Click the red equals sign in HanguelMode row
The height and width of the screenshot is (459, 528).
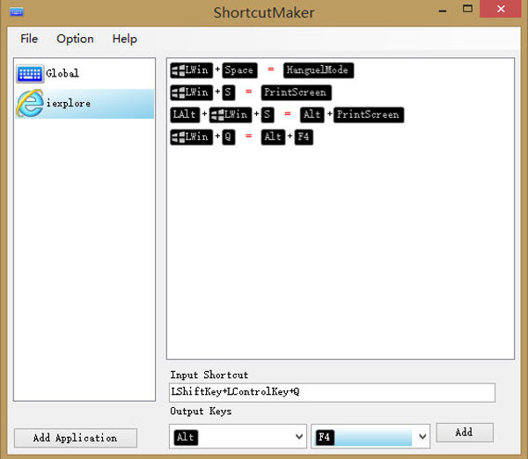[x=271, y=69]
